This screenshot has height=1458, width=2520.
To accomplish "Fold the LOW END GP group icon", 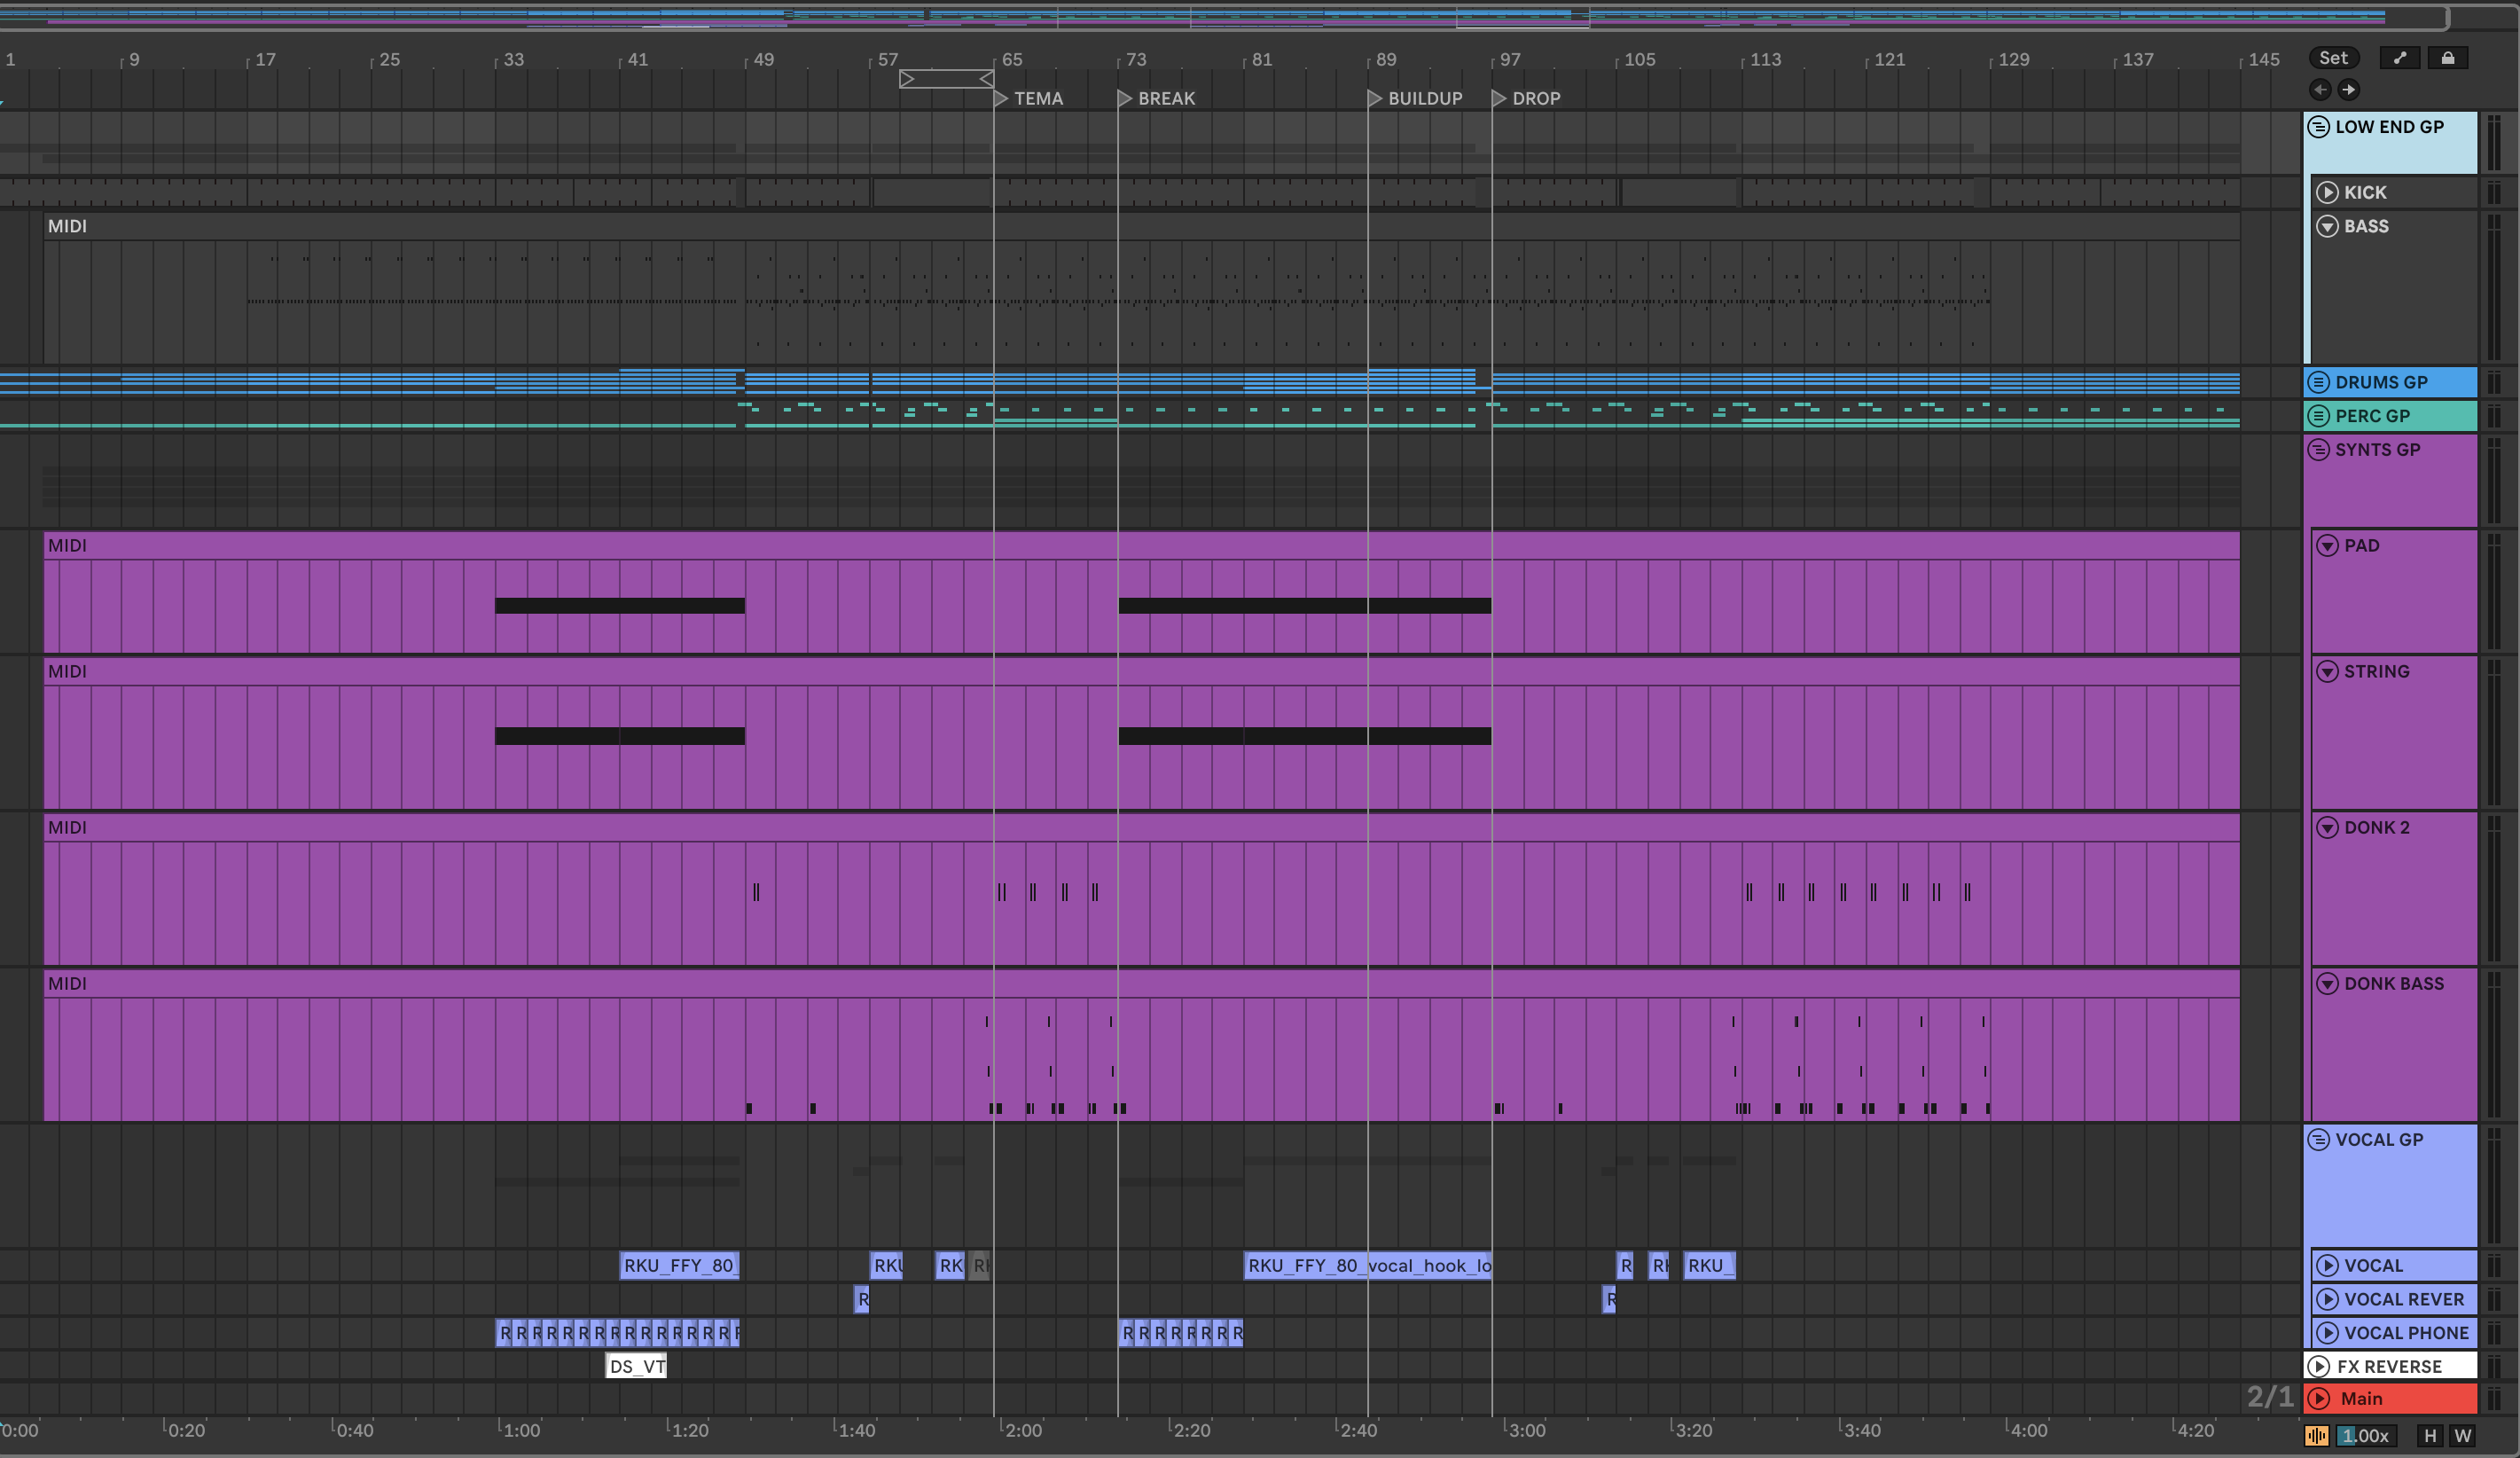I will 2319,127.
